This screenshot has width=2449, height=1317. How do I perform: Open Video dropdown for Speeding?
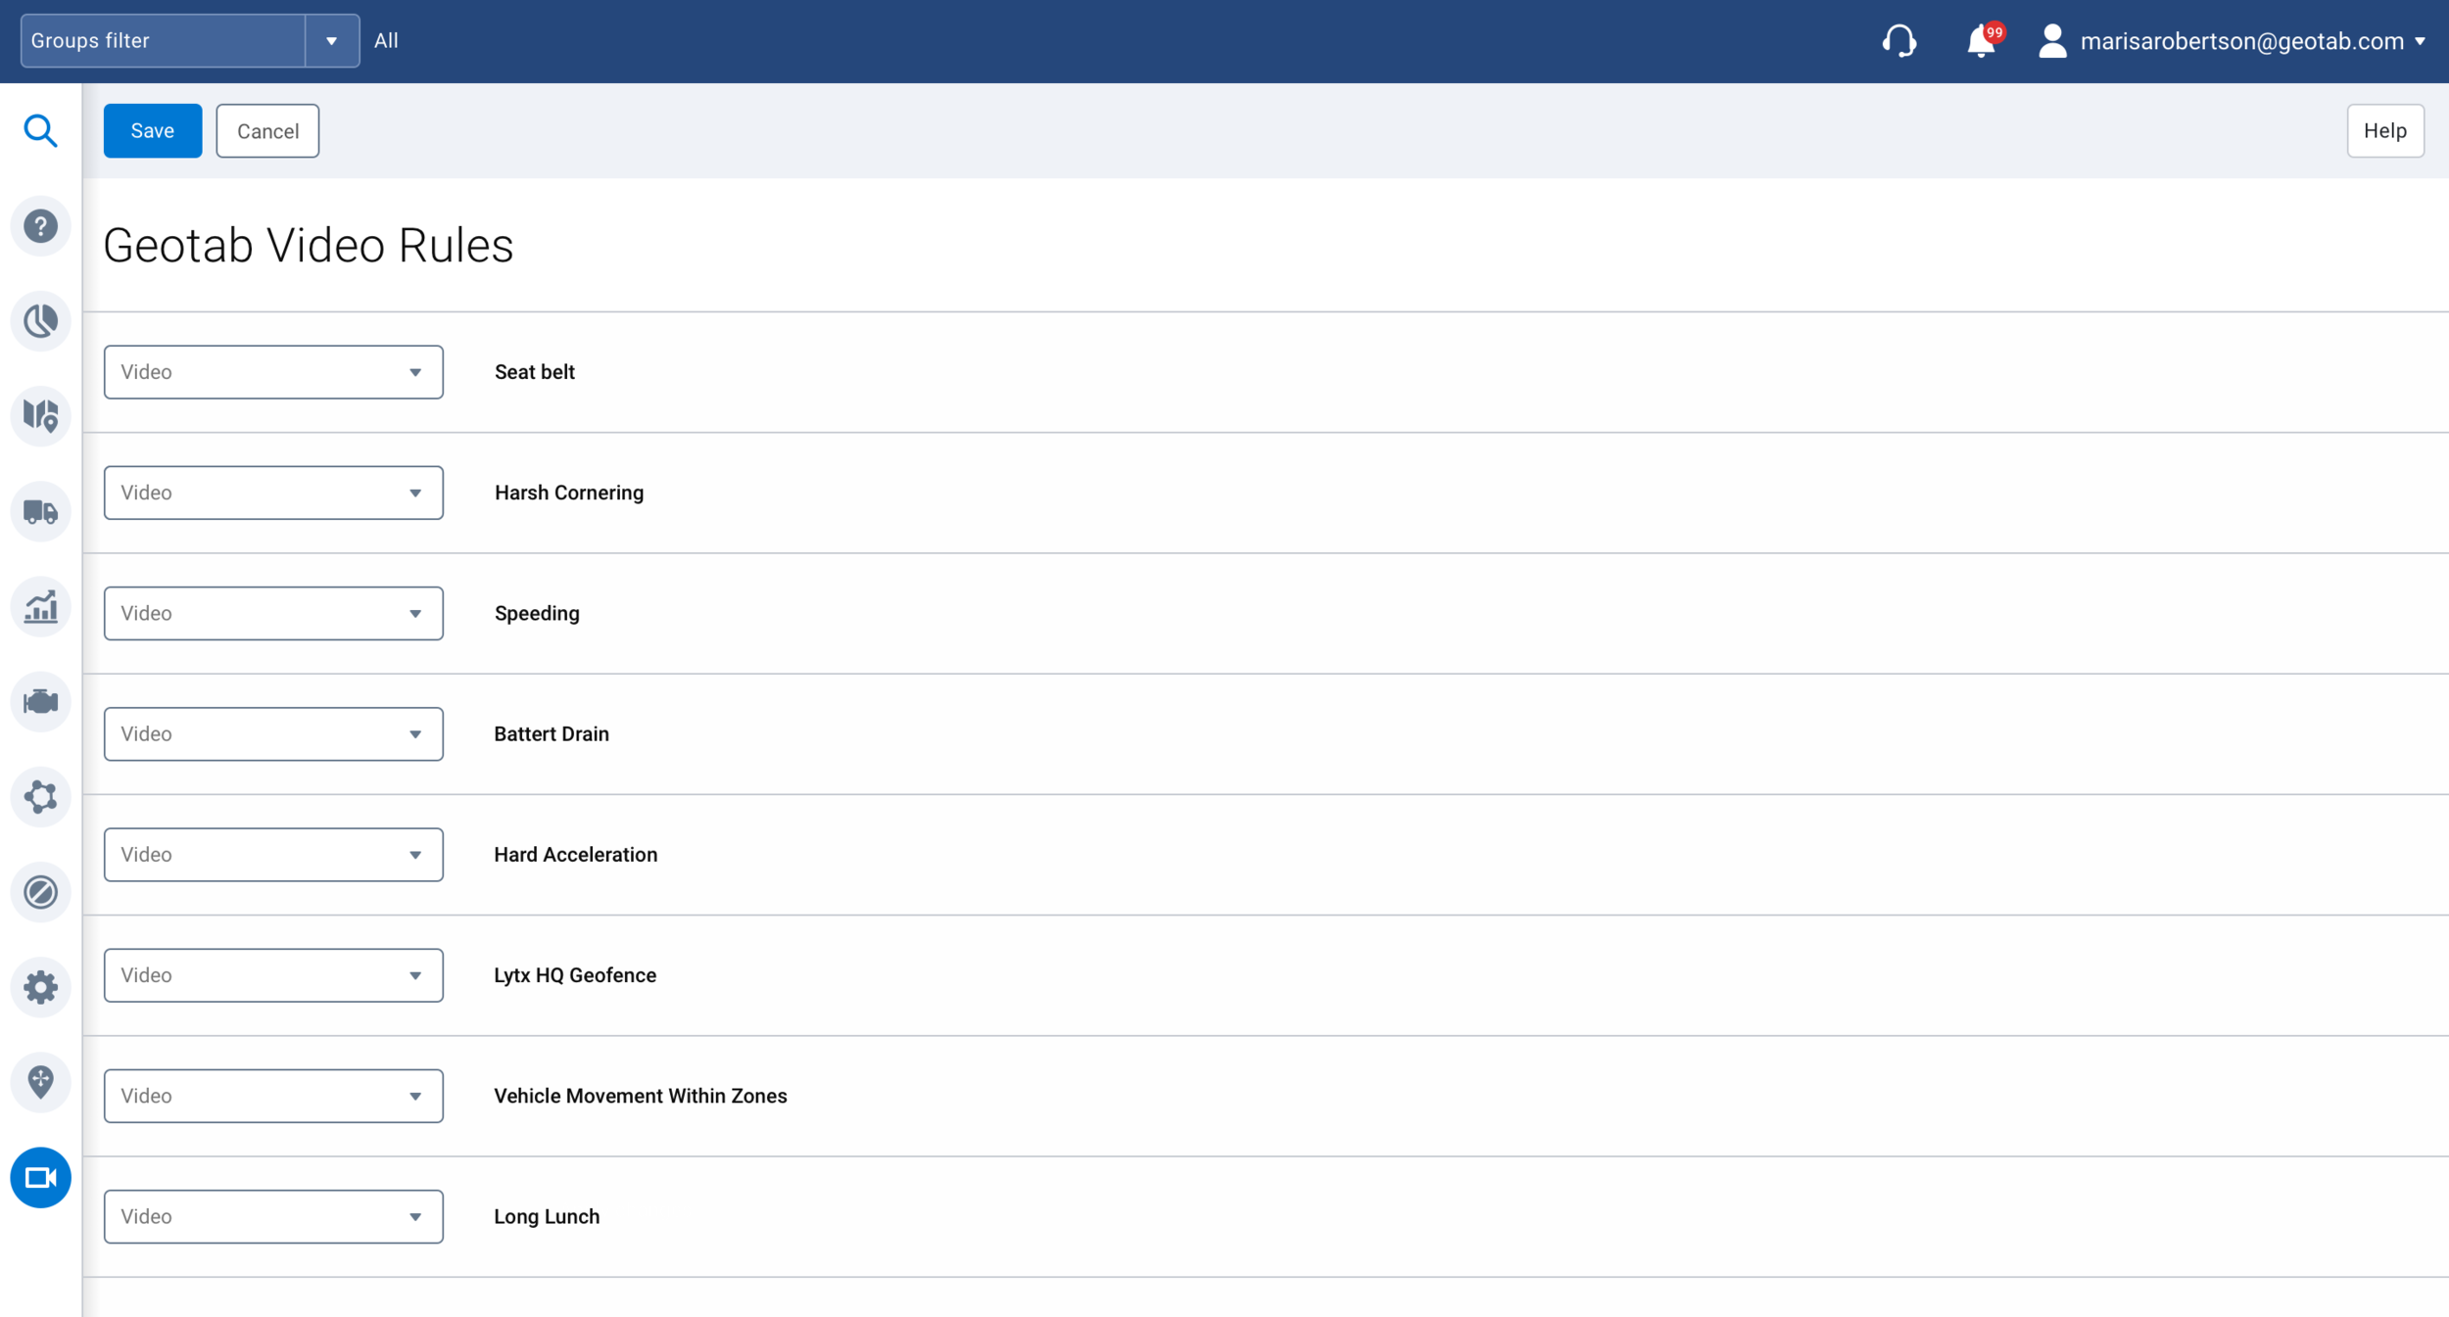[x=273, y=613]
